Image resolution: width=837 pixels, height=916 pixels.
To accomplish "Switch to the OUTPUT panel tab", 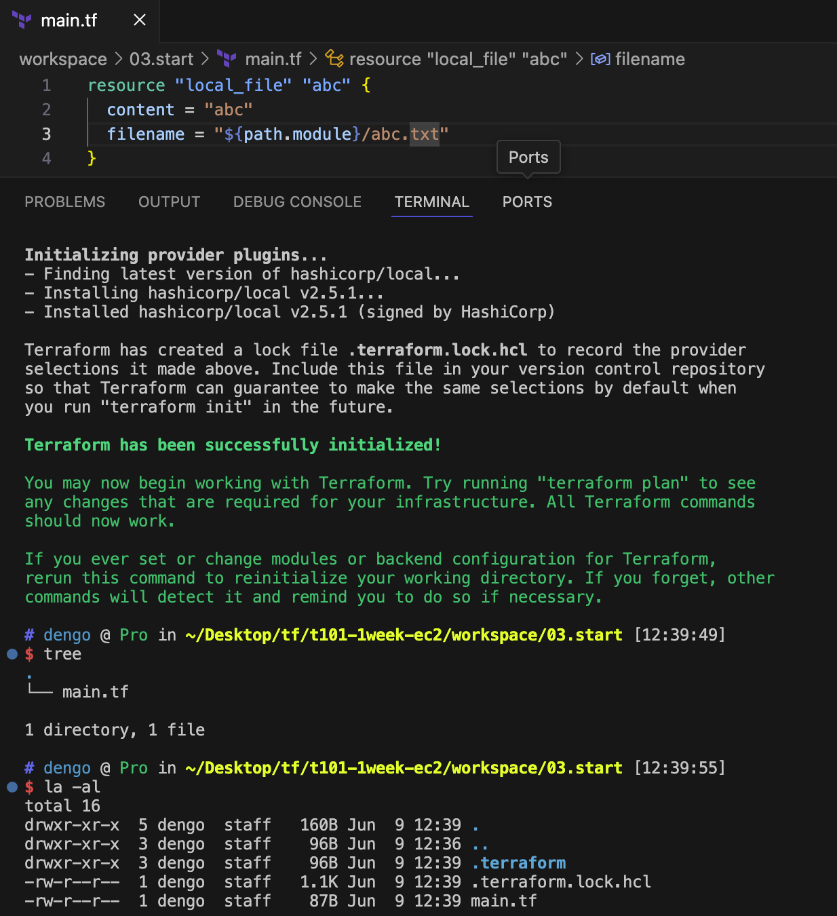I will point(170,202).
